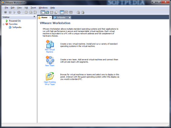Click the 'Create a new team' description text

89,61
